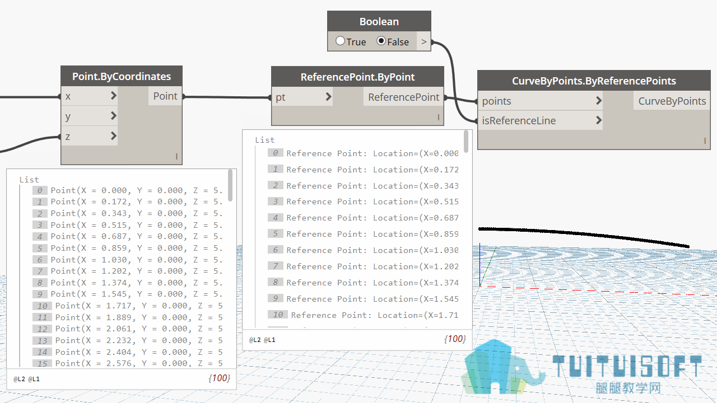The image size is (717, 403).
Task: Select row 'Point(X = 2.404' in the list
Action: (127, 352)
